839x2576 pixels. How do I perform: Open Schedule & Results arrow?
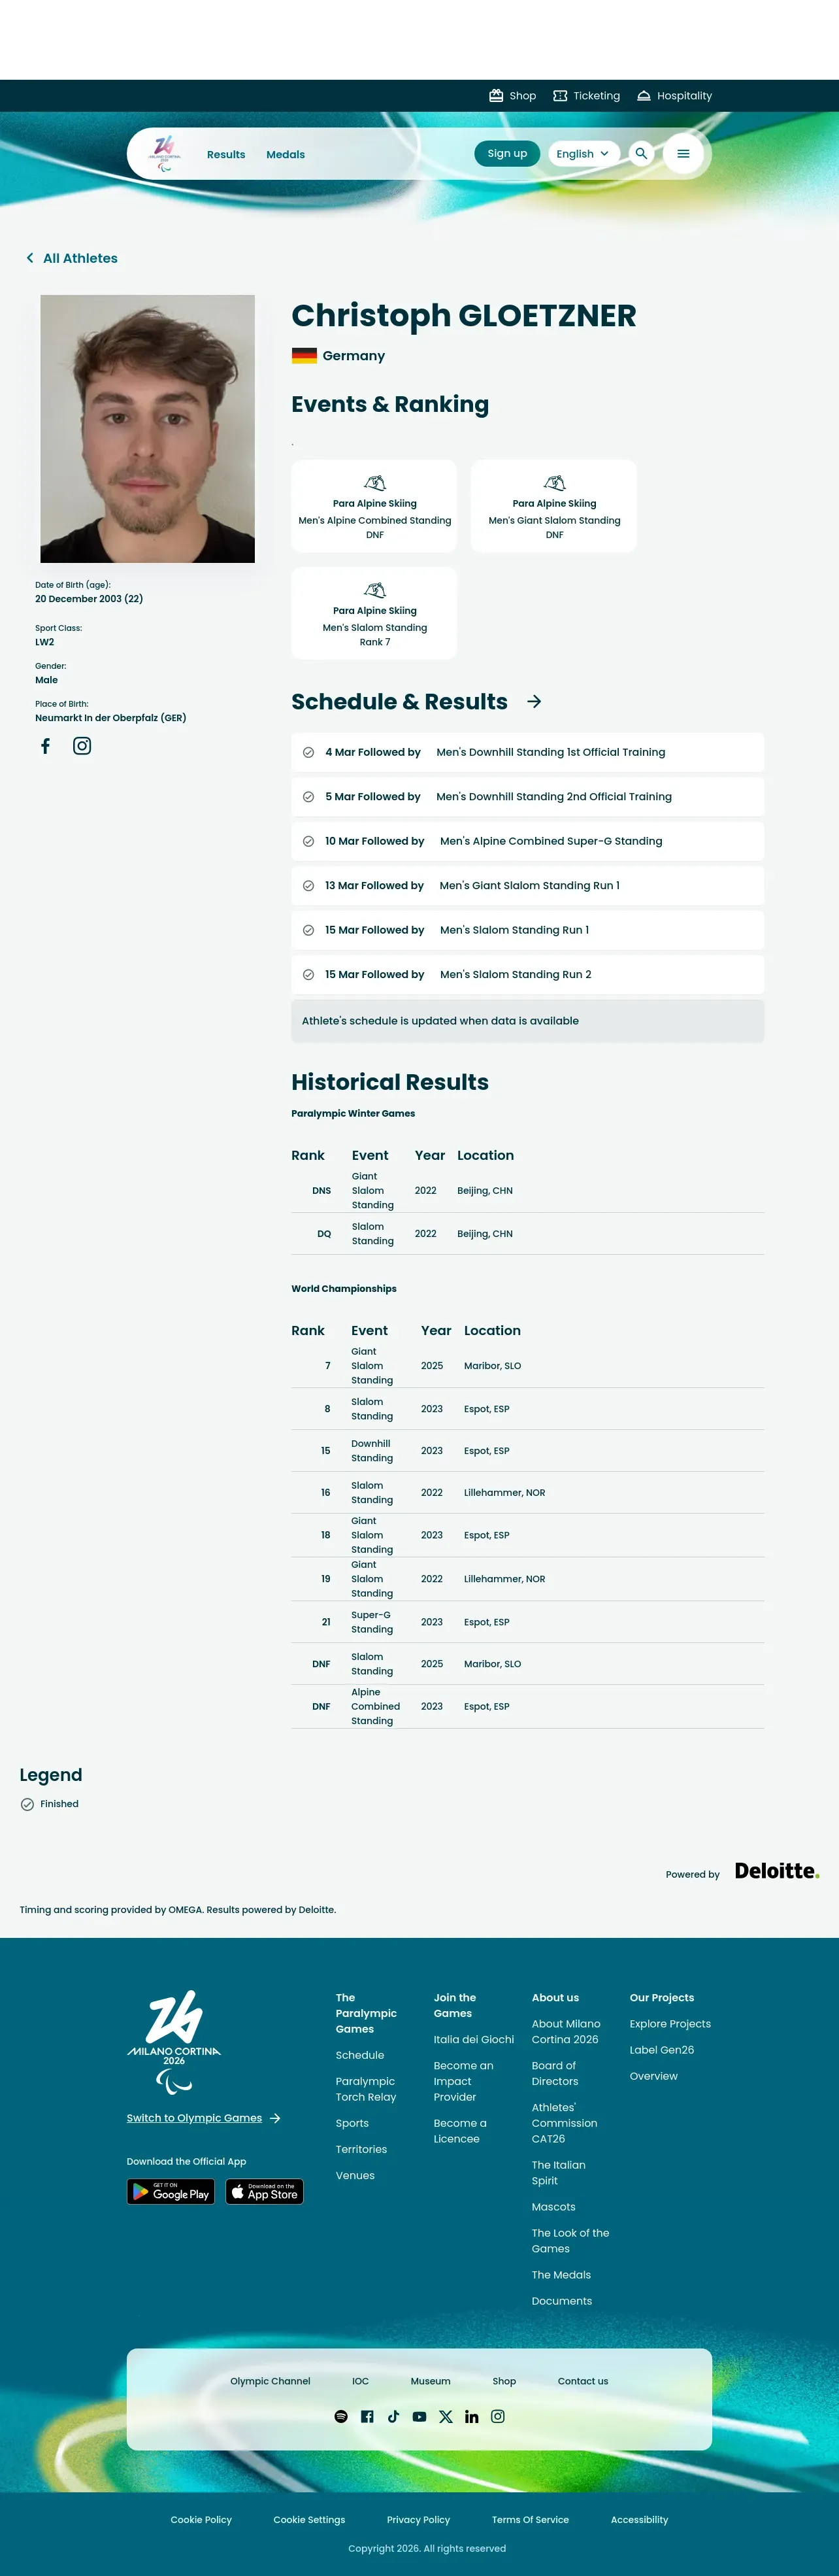point(534,702)
